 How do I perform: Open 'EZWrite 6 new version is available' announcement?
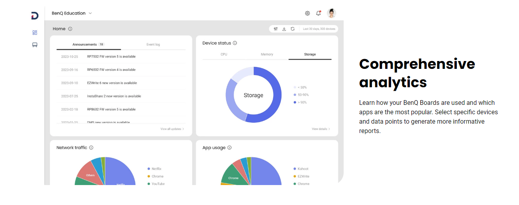pyautogui.click(x=112, y=83)
